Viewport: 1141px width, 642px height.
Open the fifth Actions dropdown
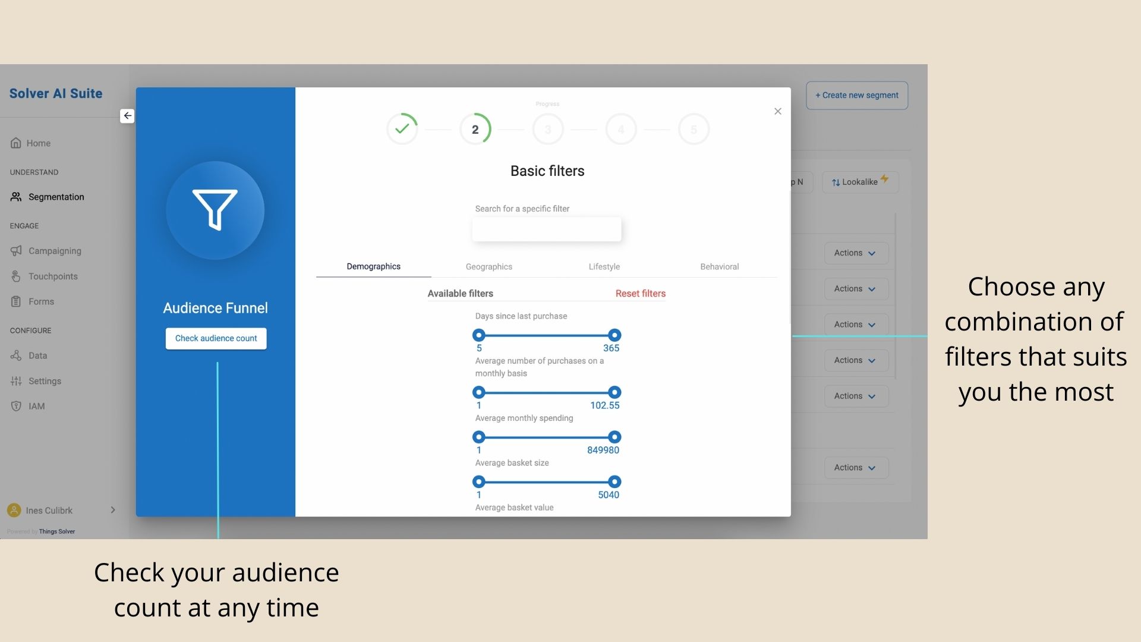(856, 396)
